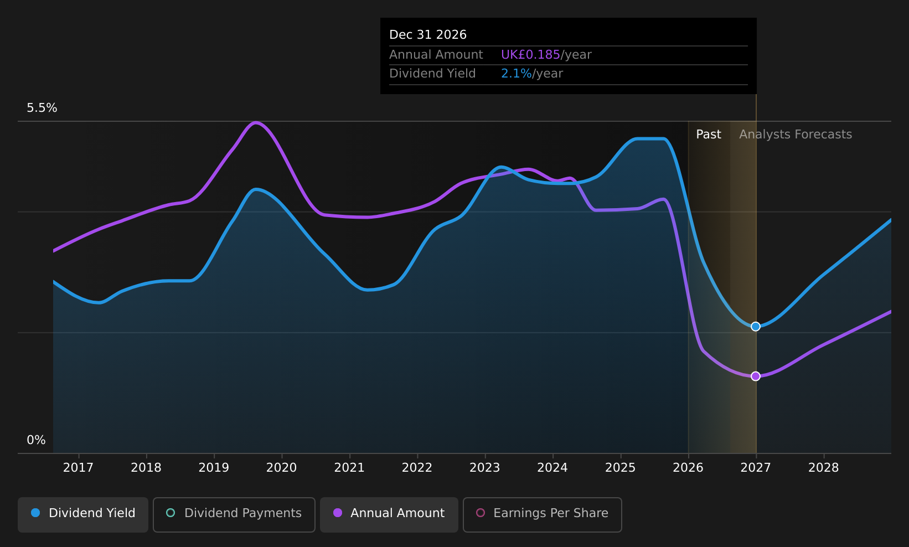This screenshot has width=909, height=547.
Task: Click the 2028 x-axis label
Action: 824,468
